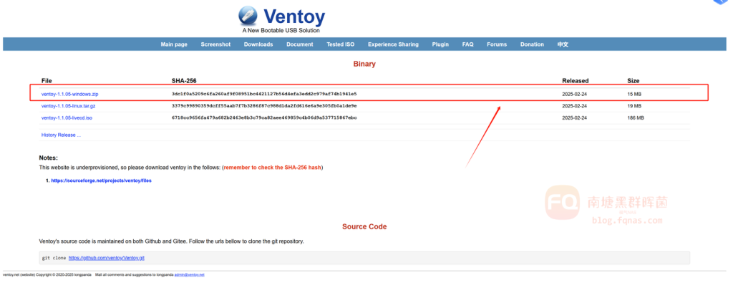Go to the Screenshot page
This screenshot has height=288, width=733.
pyautogui.click(x=215, y=44)
